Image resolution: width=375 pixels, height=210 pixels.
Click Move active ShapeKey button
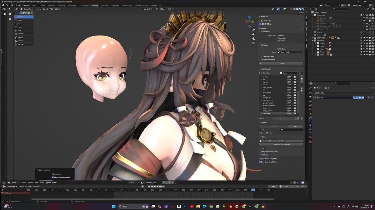tap(281, 144)
